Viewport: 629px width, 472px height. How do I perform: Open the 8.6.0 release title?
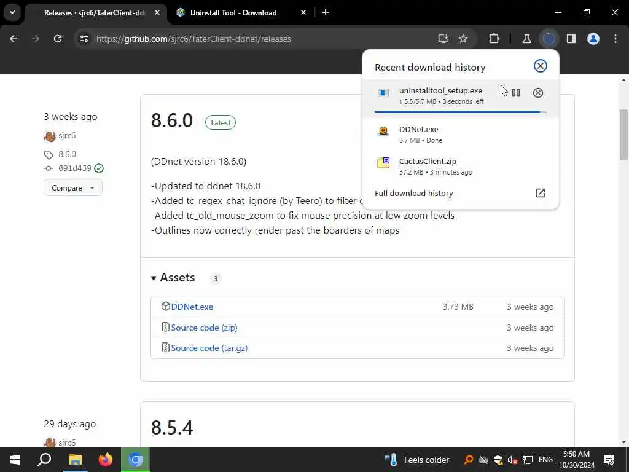pyautogui.click(x=172, y=120)
